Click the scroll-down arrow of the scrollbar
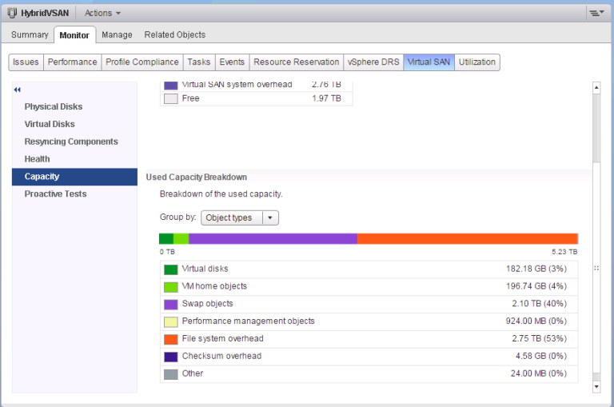The image size is (614, 407). (x=596, y=386)
